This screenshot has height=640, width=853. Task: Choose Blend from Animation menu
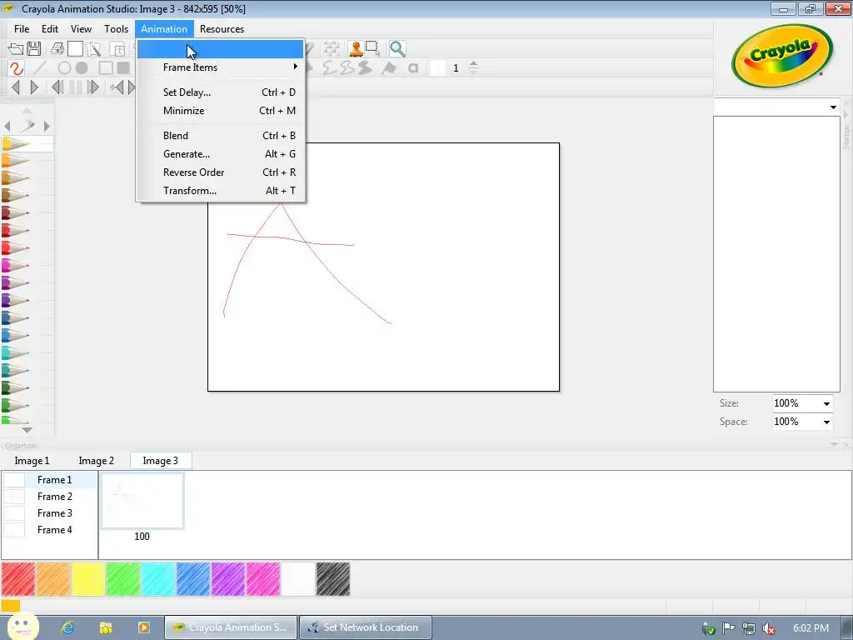pos(220,136)
